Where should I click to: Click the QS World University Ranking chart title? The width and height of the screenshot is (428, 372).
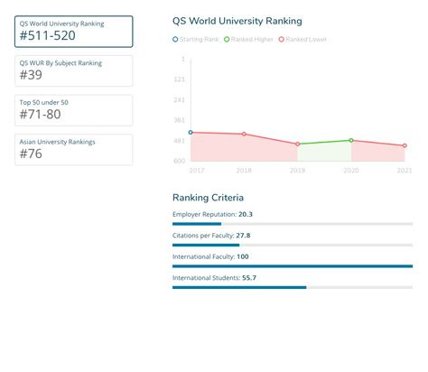point(237,21)
